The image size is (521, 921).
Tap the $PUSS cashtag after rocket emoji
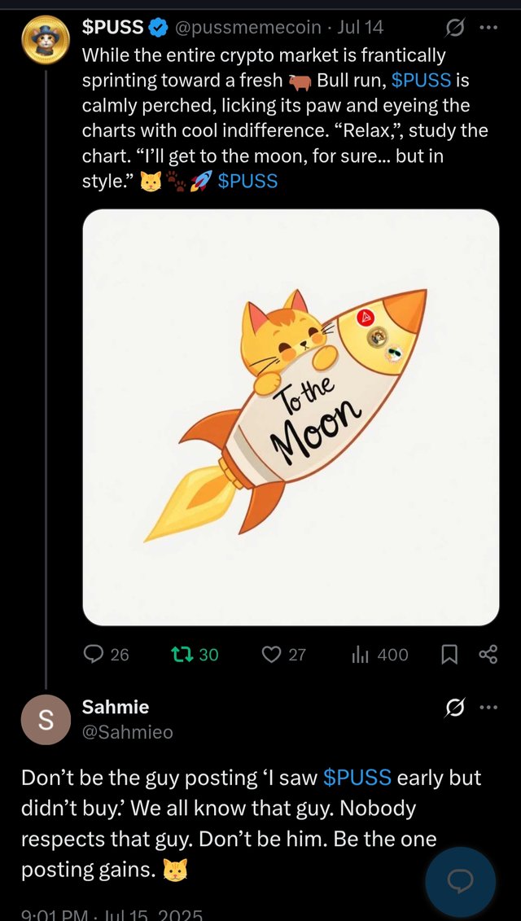coord(247,181)
